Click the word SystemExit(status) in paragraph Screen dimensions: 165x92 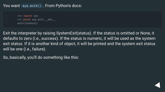pos(74,33)
